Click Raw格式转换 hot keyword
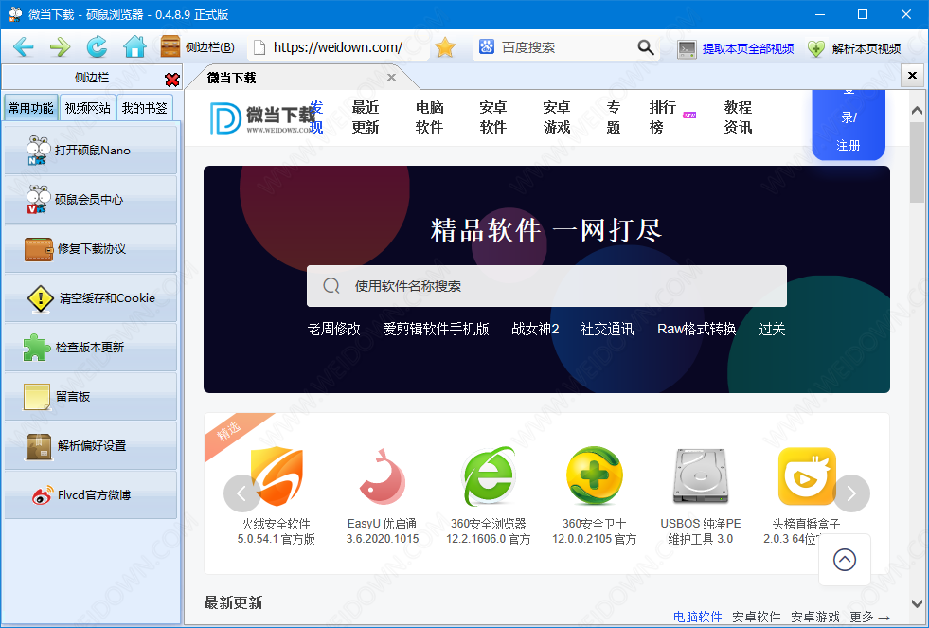Image resolution: width=929 pixels, height=628 pixels. 697,330
